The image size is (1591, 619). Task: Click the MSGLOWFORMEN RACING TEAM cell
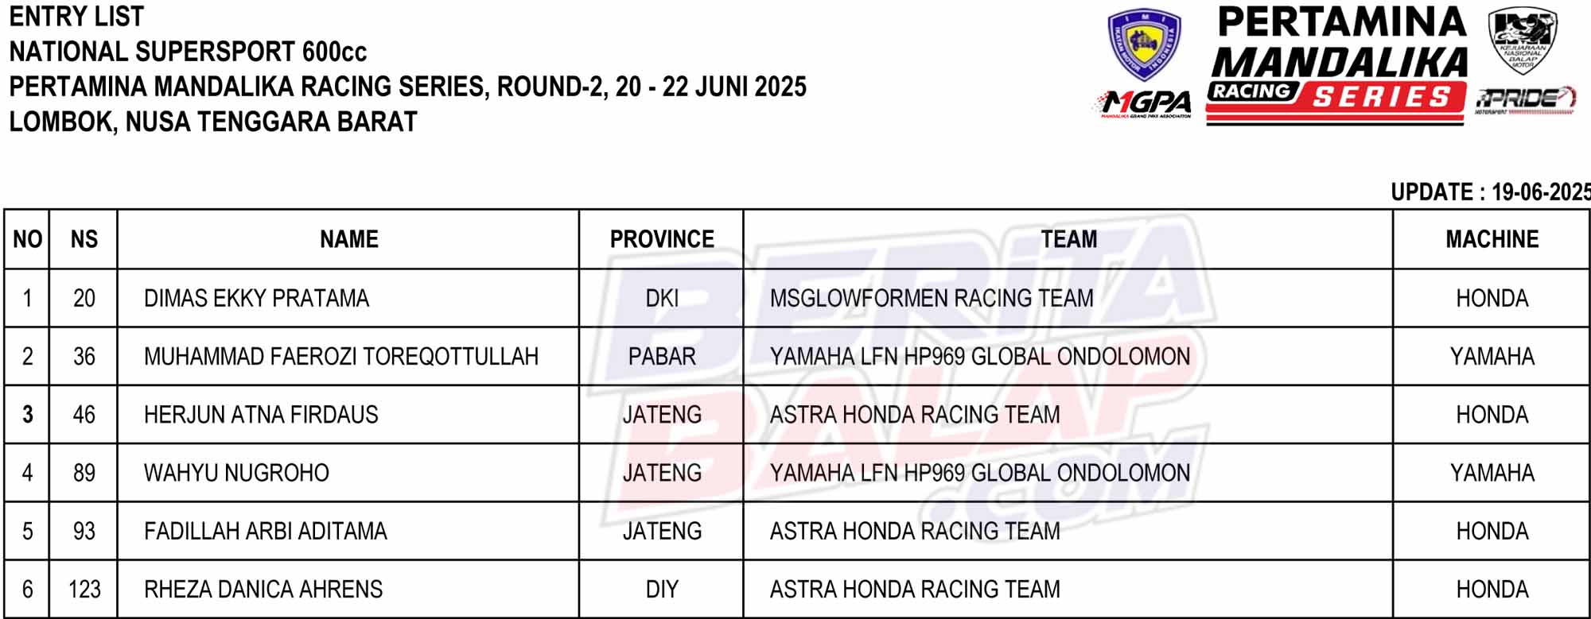1068,298
